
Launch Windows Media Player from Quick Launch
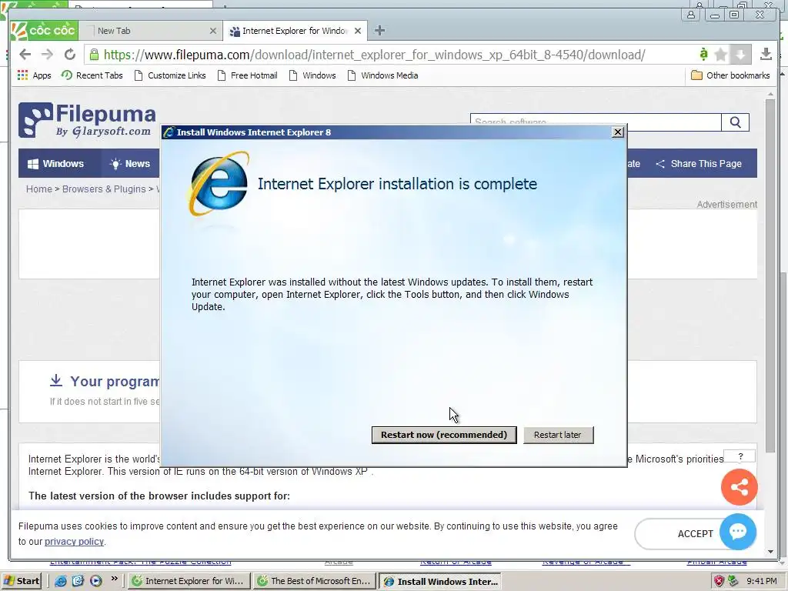[95, 581]
